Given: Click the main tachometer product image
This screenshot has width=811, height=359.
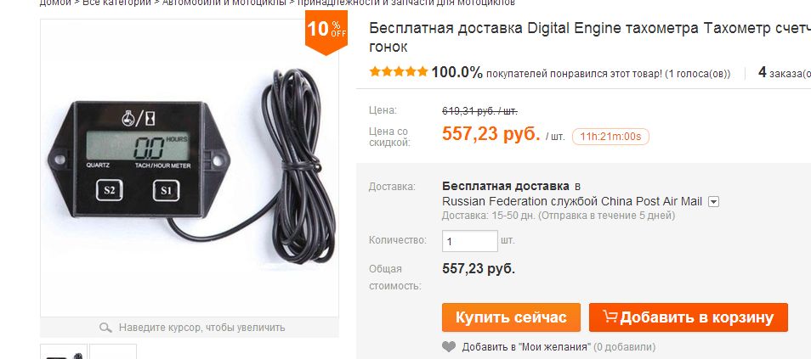Looking at the screenshot, I should [190, 168].
